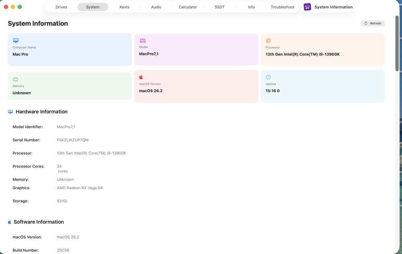Viewport: 402px width, 254px height.
Task: Click the serial number 'F5KZLWZUP7QM'
Action: pos(72,140)
